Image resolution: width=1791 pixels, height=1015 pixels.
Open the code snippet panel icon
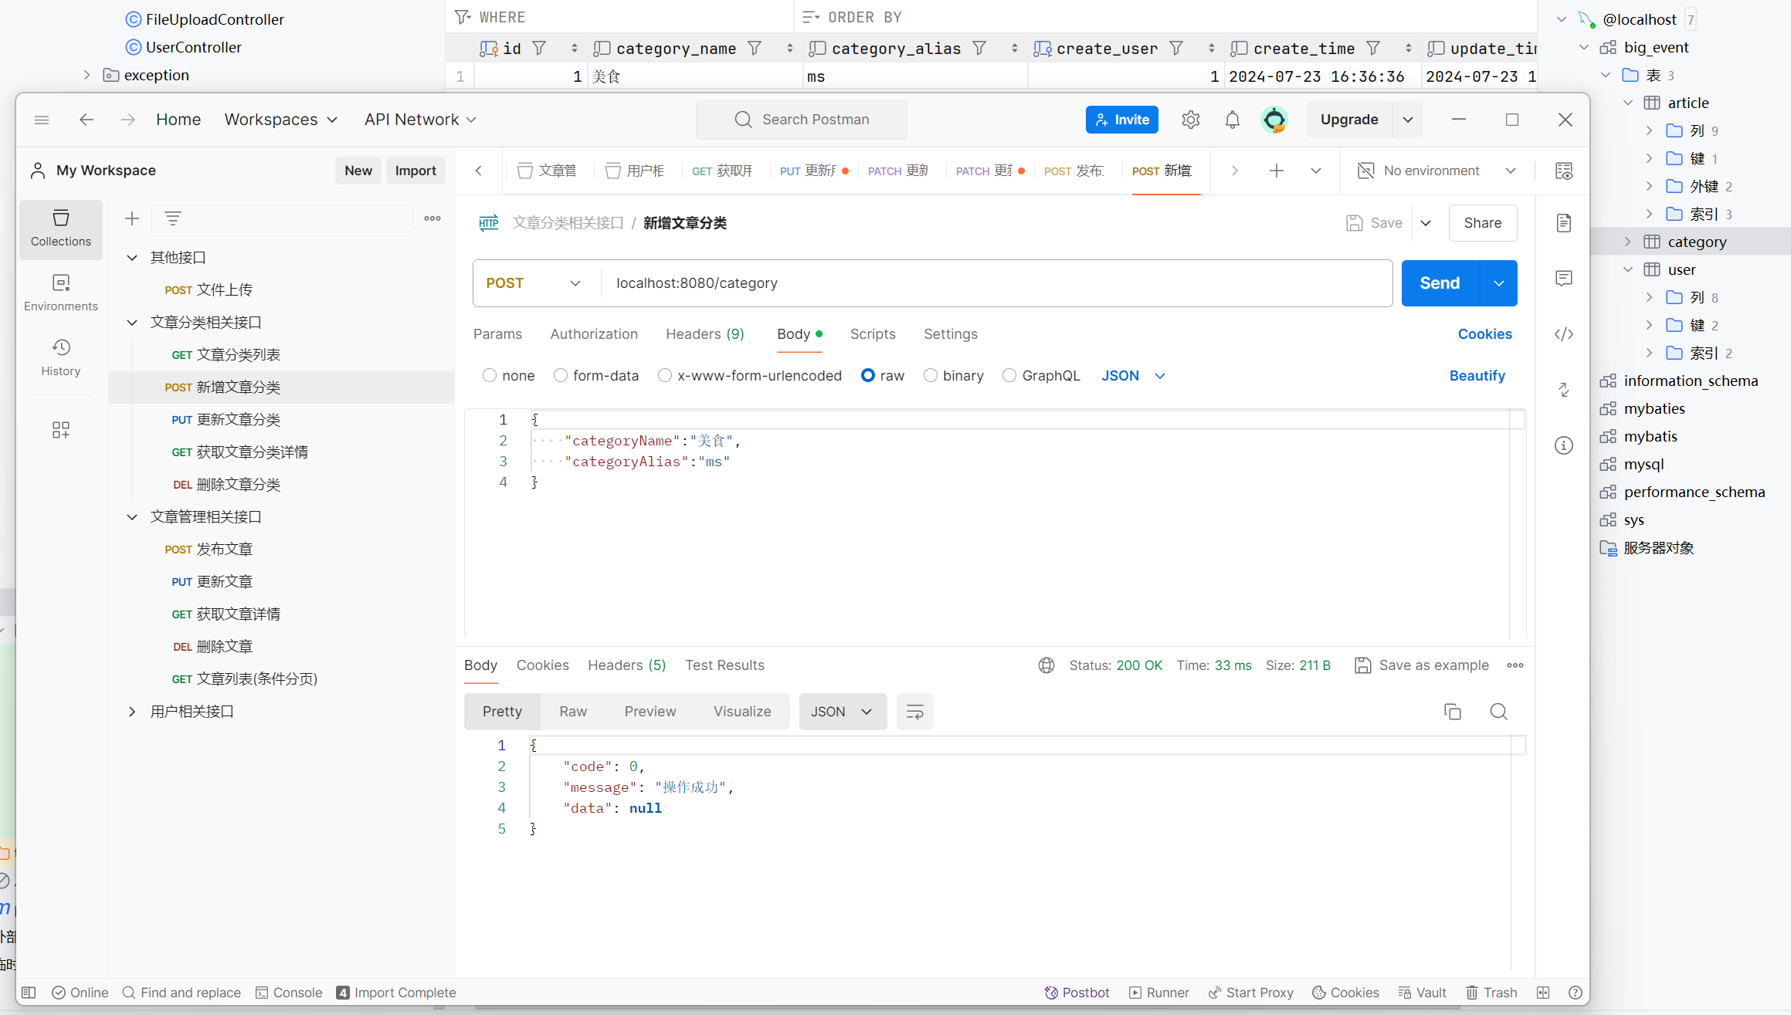tap(1563, 334)
